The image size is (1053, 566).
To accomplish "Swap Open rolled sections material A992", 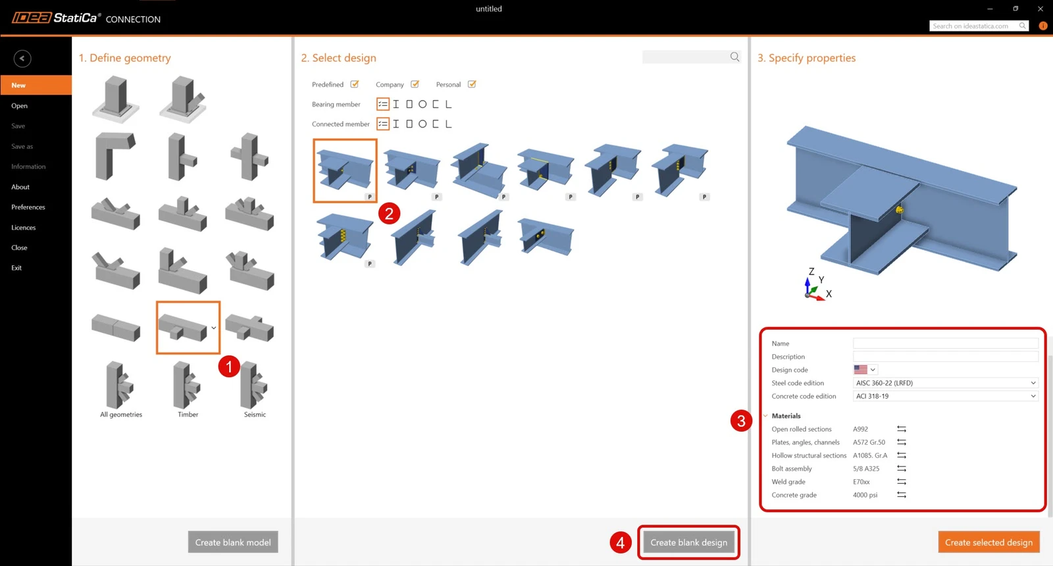I will tap(902, 429).
